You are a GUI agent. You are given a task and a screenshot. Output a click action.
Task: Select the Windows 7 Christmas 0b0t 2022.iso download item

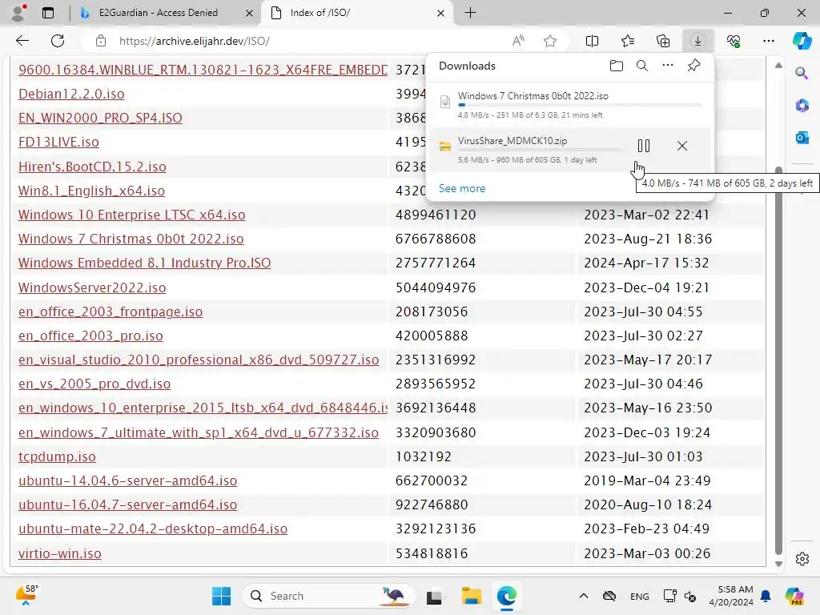(570, 105)
